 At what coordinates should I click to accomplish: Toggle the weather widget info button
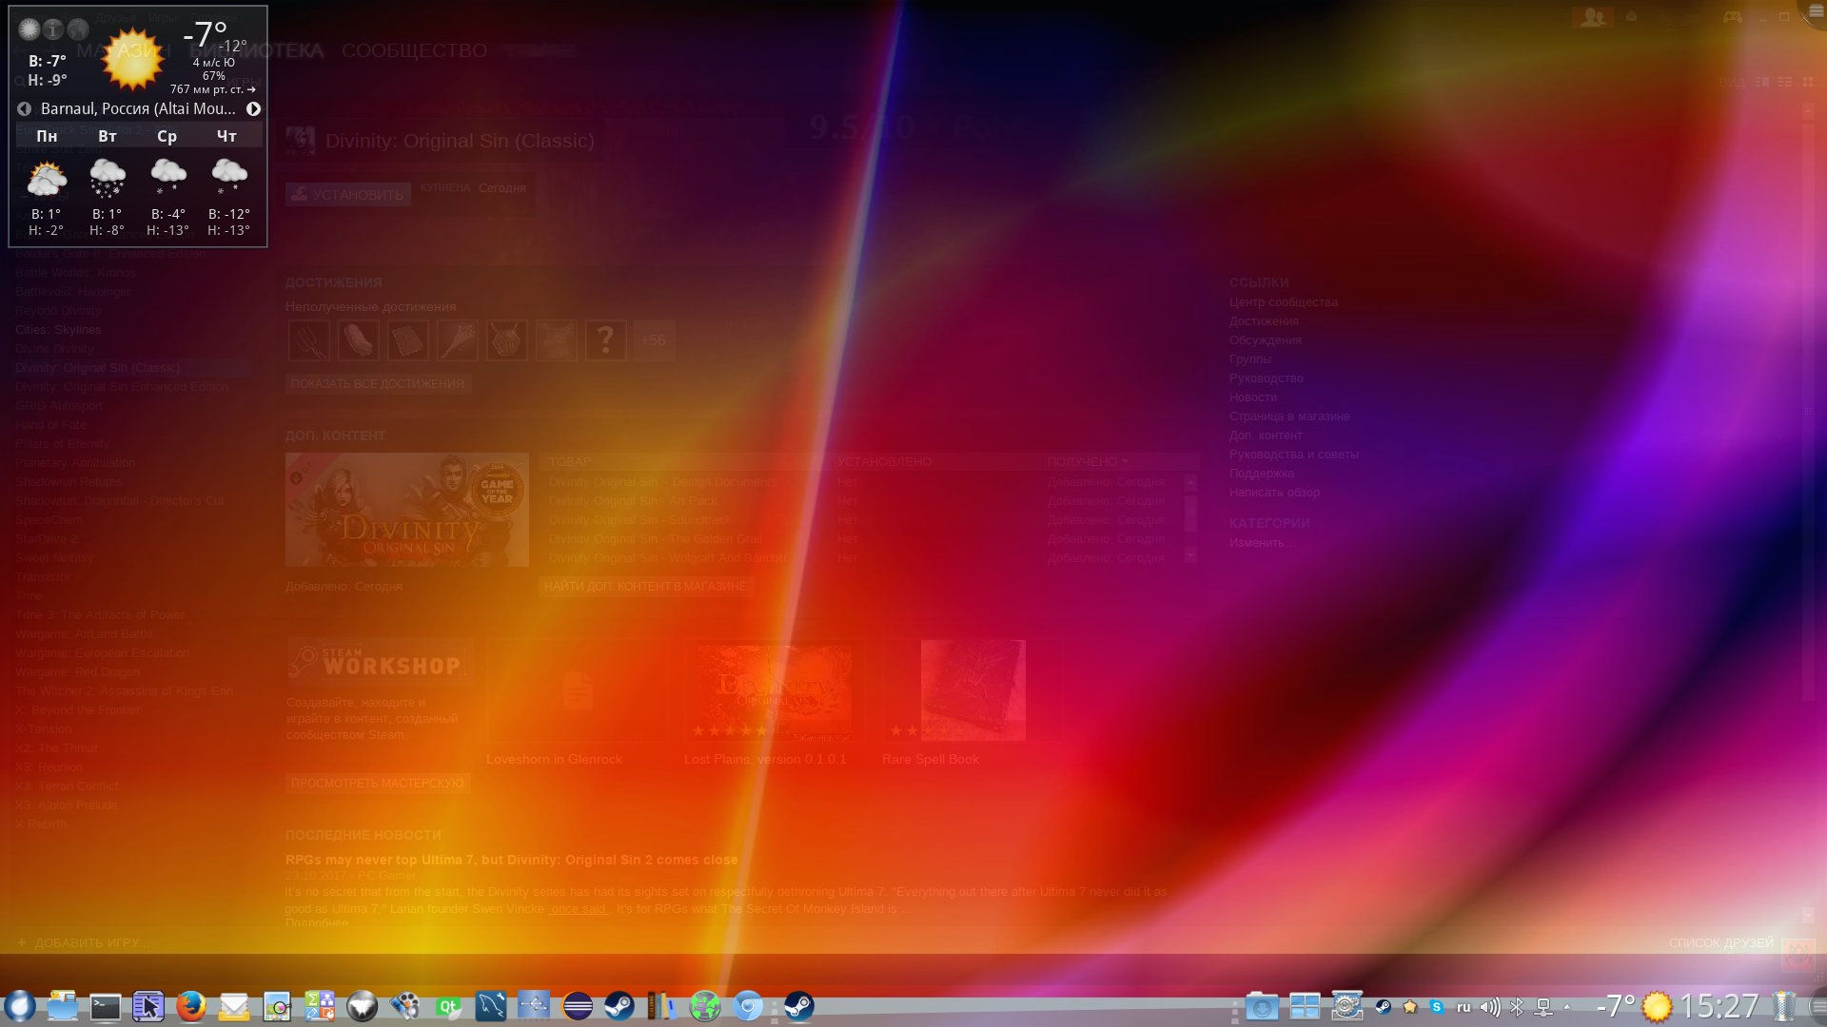pyautogui.click(x=53, y=29)
